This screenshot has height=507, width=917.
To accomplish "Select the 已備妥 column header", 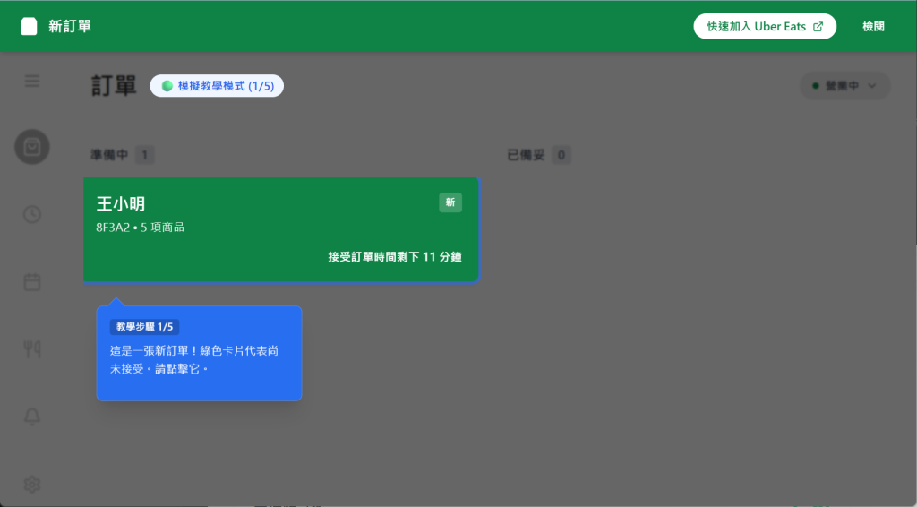I will coord(526,155).
